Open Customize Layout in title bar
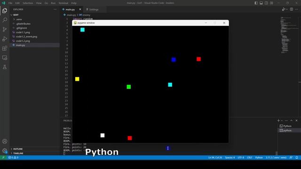This screenshot has height=169, width=301. (271, 3)
